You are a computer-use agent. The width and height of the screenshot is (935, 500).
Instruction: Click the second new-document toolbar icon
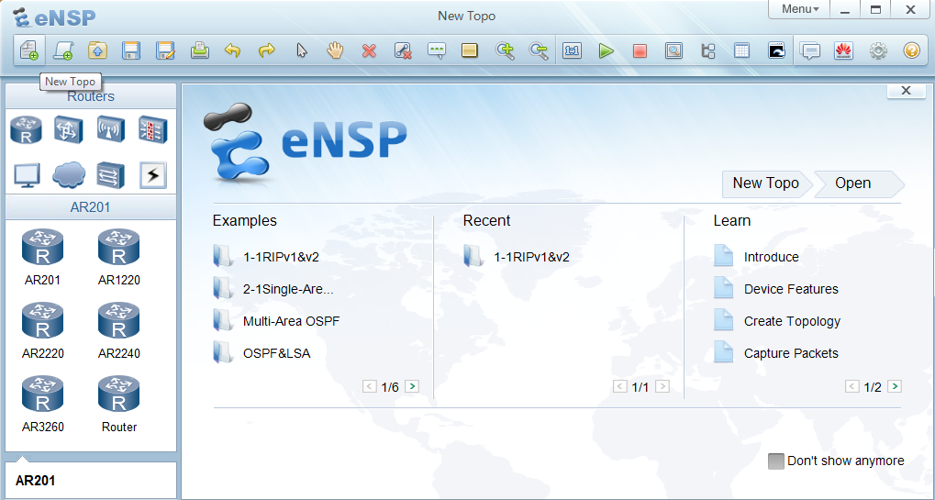tap(62, 50)
